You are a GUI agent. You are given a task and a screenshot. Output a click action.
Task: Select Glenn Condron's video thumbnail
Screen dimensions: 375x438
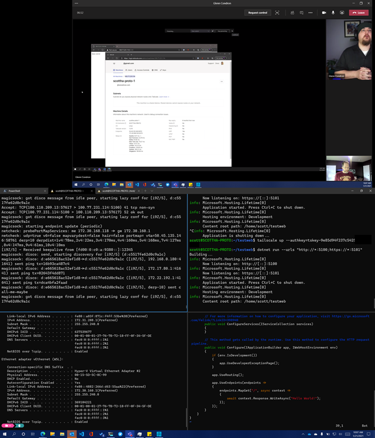(349, 50)
